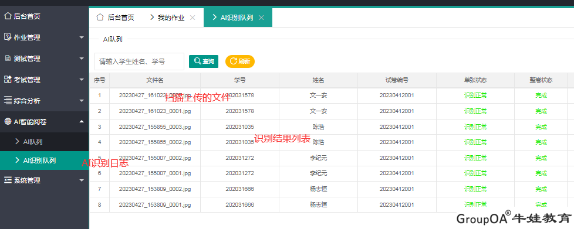
Task: Click the 文件名 column header
Action: pyautogui.click(x=155, y=80)
